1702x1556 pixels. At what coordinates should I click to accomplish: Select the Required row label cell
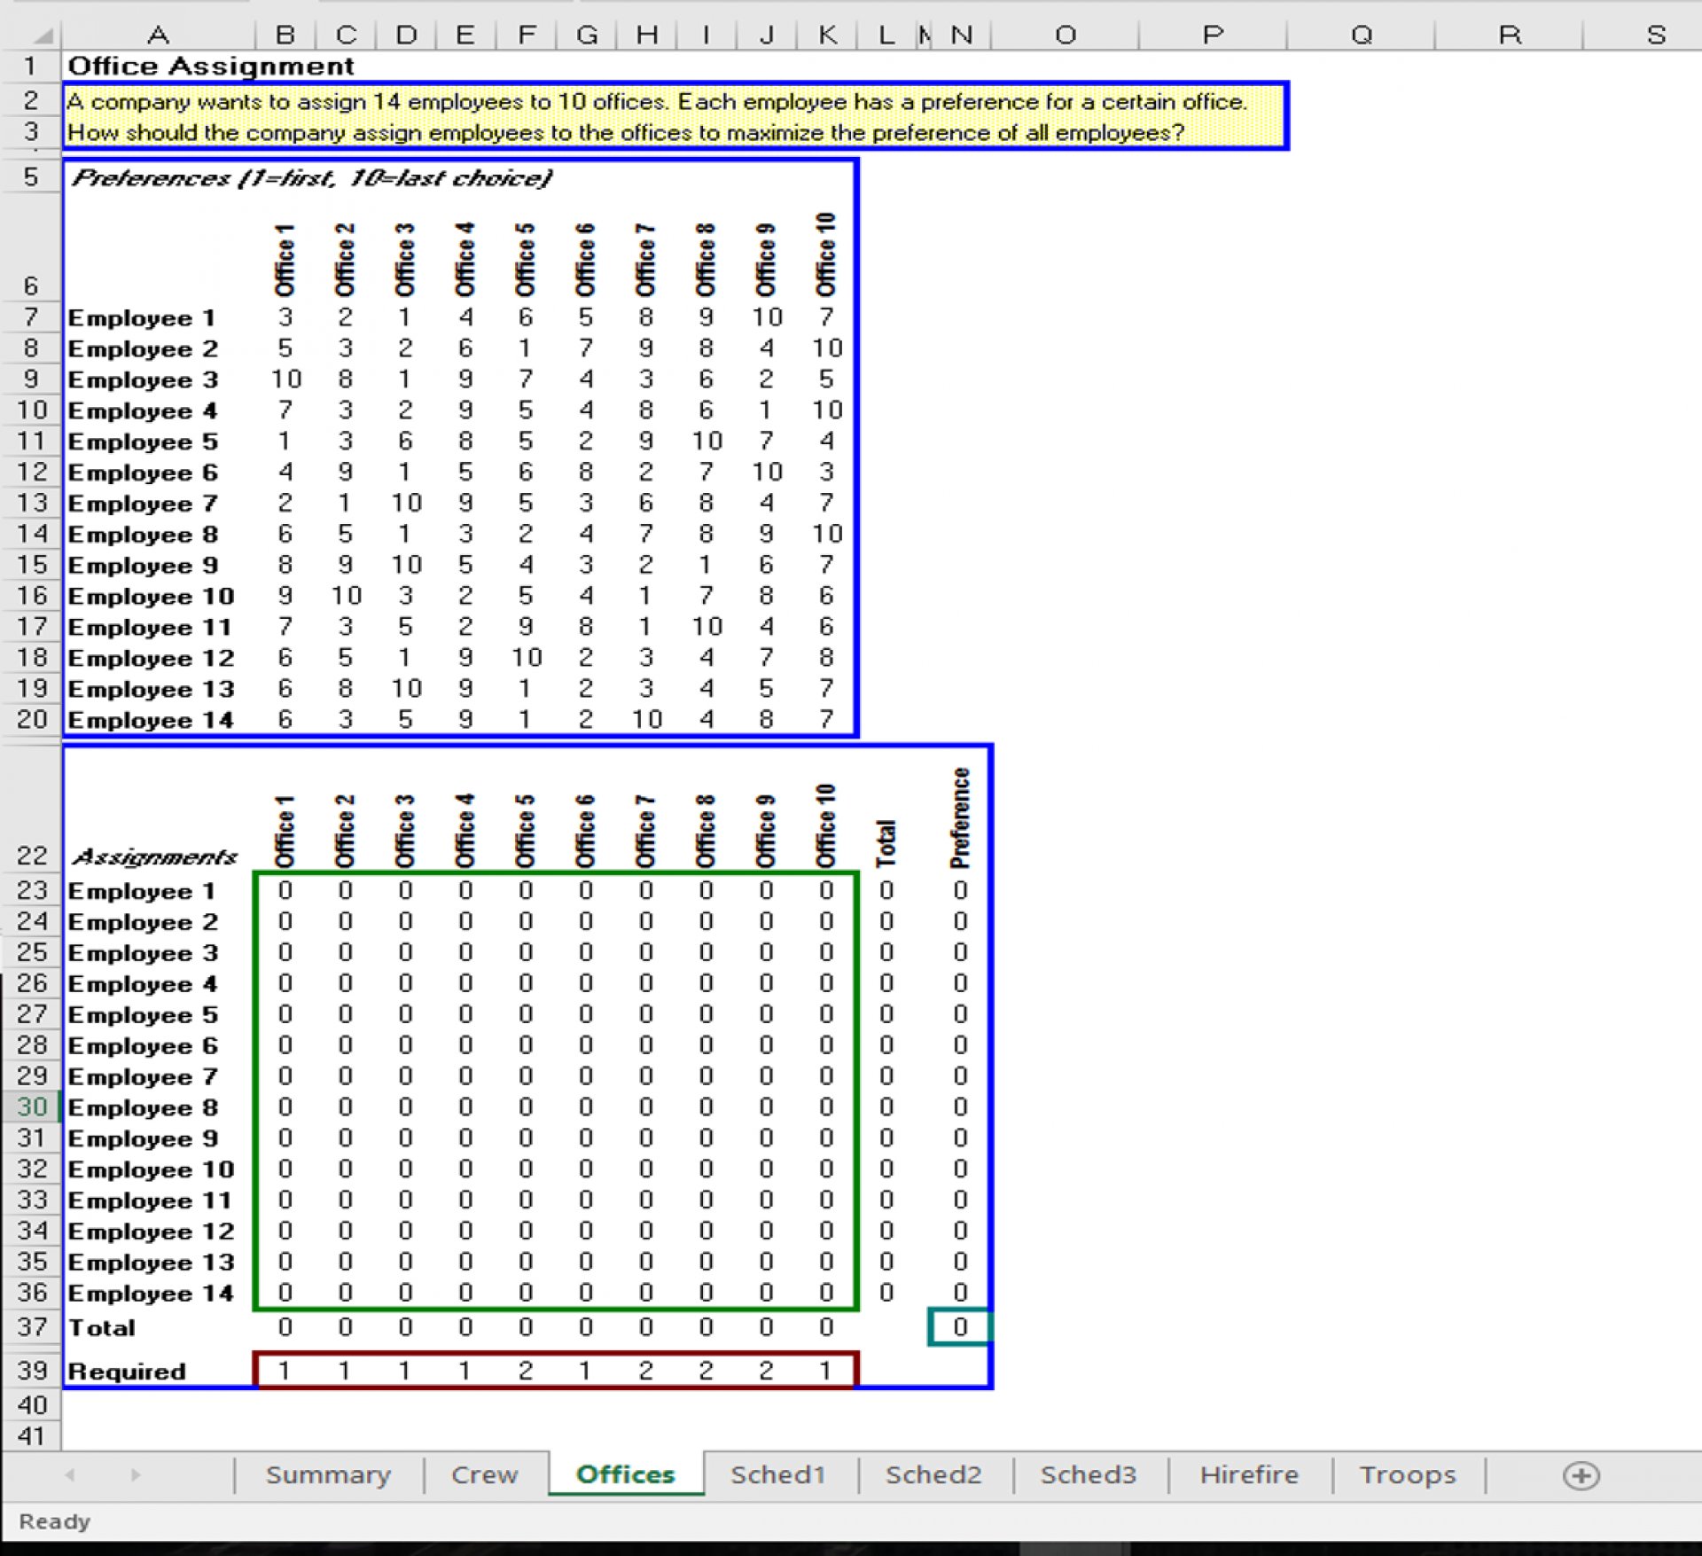(127, 1372)
